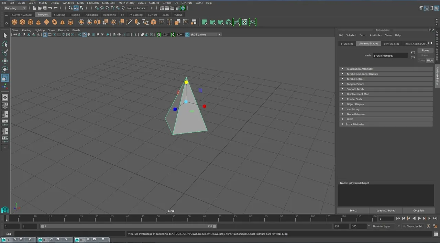This screenshot has height=243, width=440.
Task: Open the Deform menu
Action: [167, 3]
